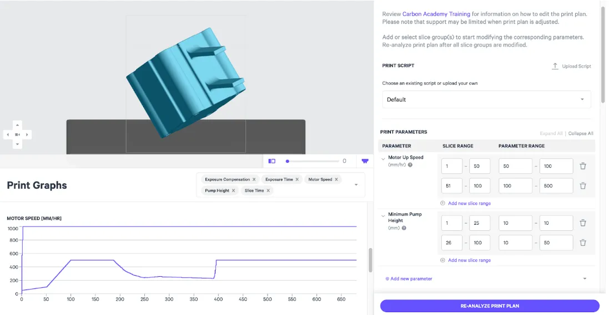Click Motor Up Speed slice start field 1
Image resolution: width=609 pixels, height=315 pixels.
pos(452,166)
